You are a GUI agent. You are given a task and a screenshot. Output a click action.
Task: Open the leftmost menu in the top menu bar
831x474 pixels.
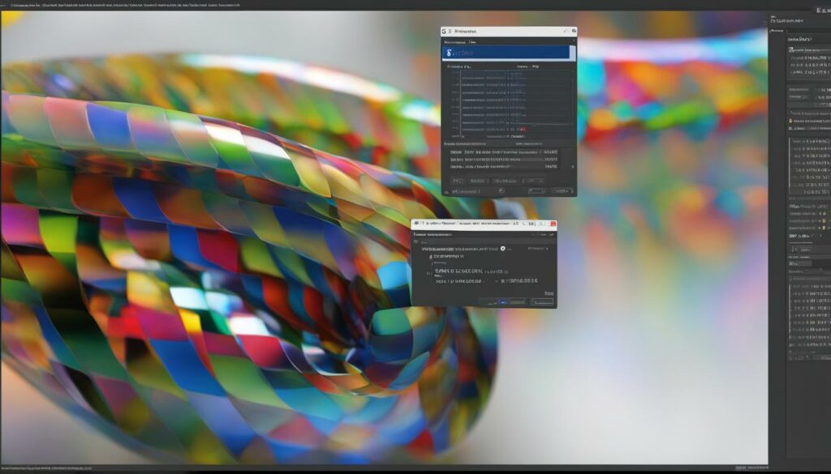click(x=8, y=4)
